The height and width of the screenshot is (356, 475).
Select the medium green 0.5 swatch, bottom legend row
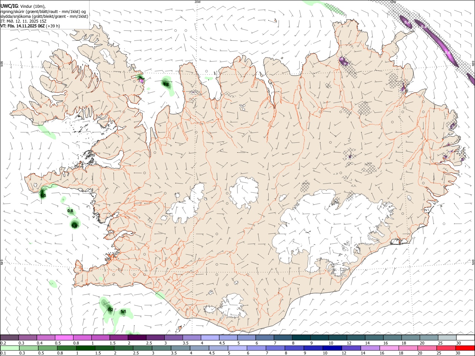click(47, 348)
